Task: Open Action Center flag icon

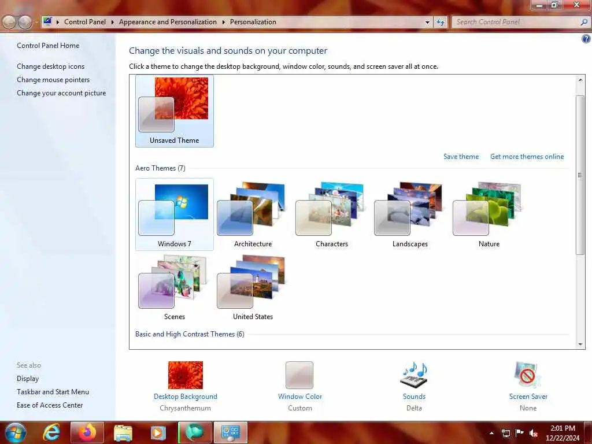Action: (520, 432)
